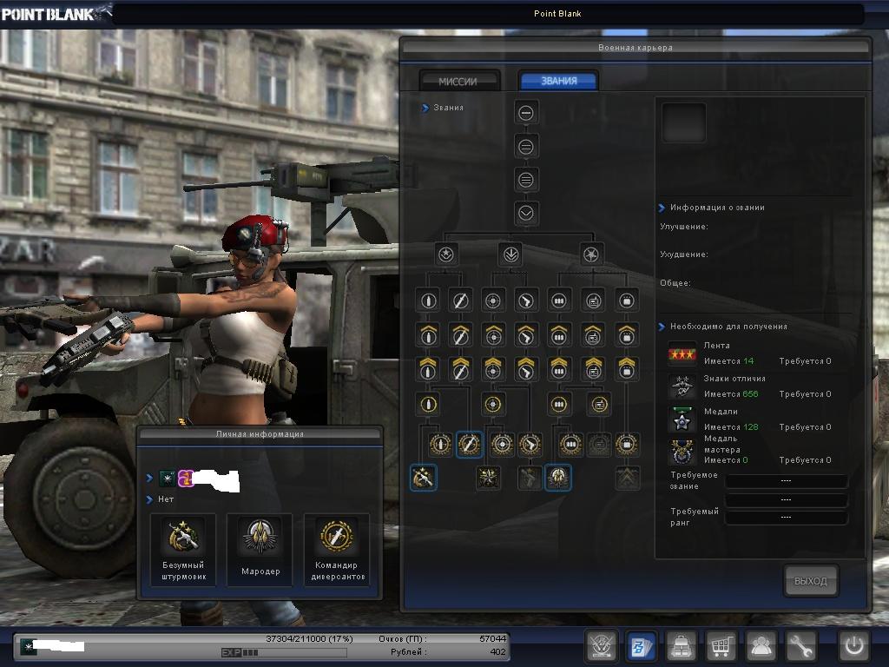Open the community people button
Viewport: 889px width, 667px height.
[x=761, y=645]
